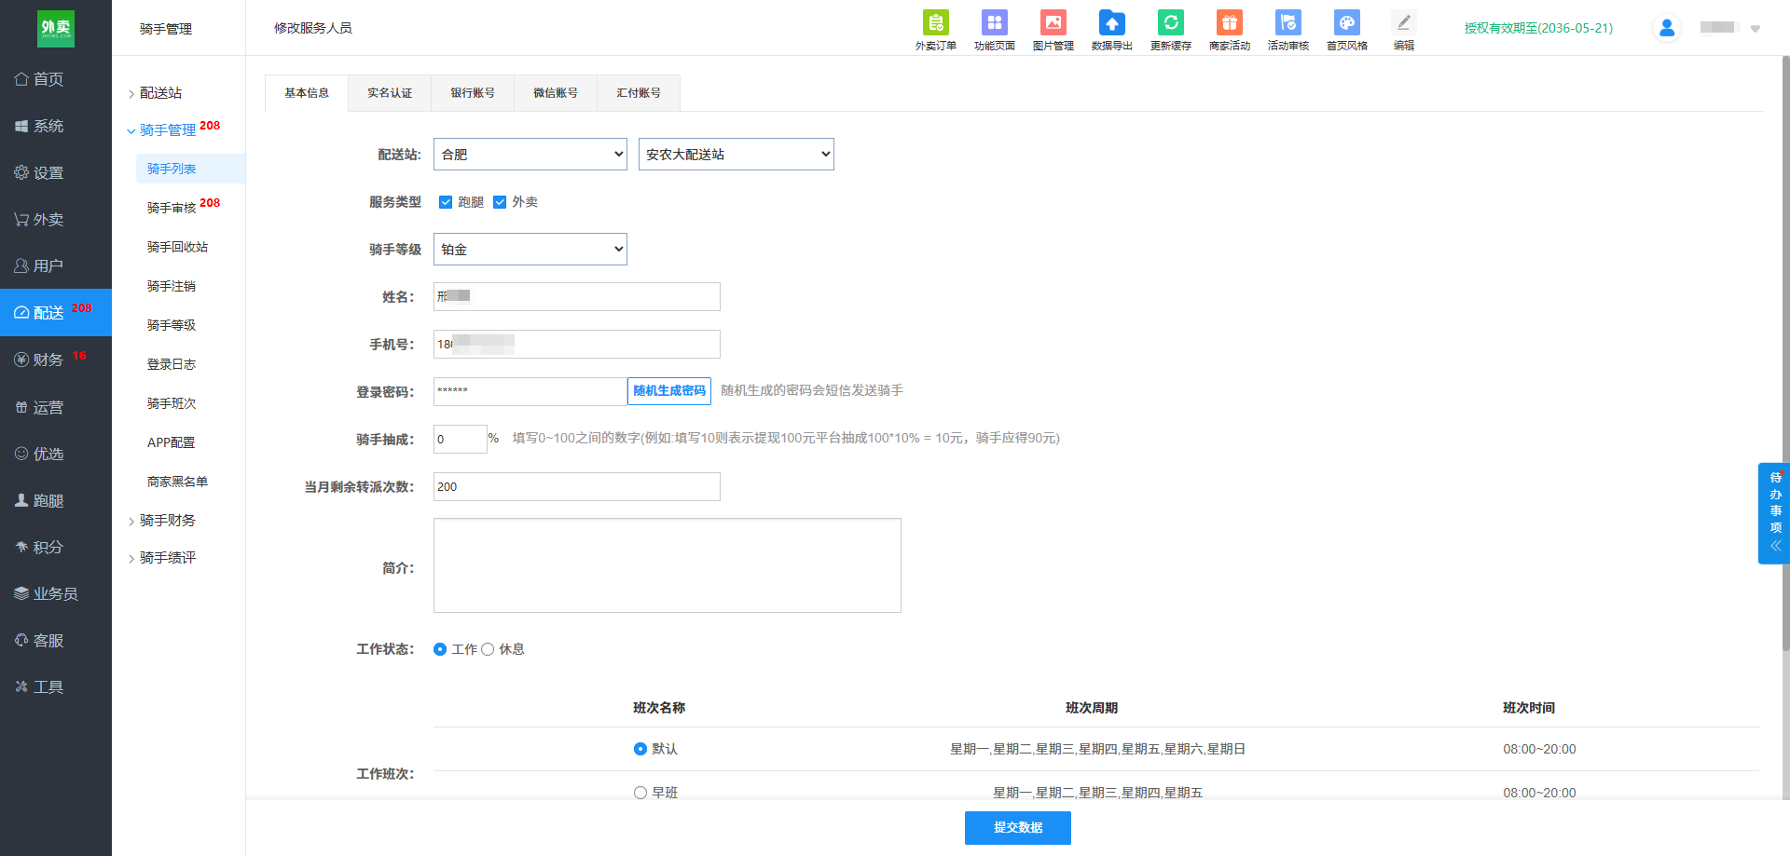This screenshot has height=856, width=1790.
Task: Open the APP配置 submenu link
Action: tap(172, 442)
